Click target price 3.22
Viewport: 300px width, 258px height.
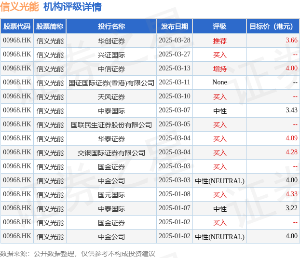pos(291,208)
